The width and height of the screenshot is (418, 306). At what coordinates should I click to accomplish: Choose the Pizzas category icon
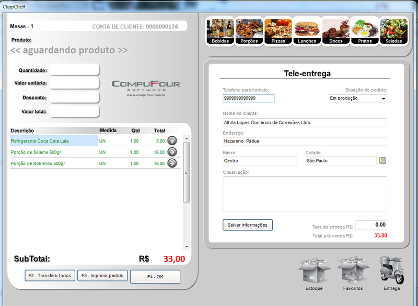pos(277,31)
